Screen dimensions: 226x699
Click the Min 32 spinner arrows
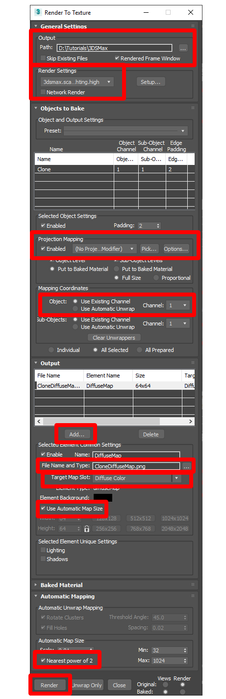pyautogui.click(x=185, y=650)
